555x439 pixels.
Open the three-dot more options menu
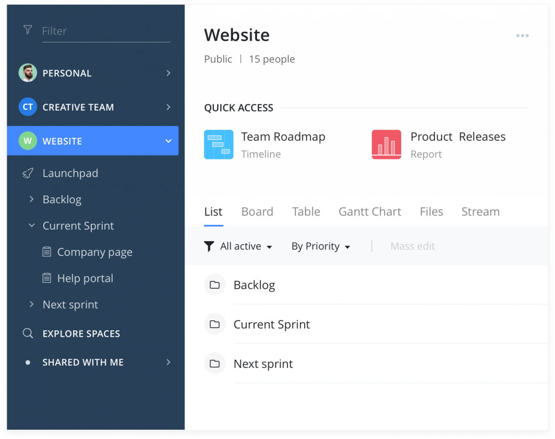[522, 36]
